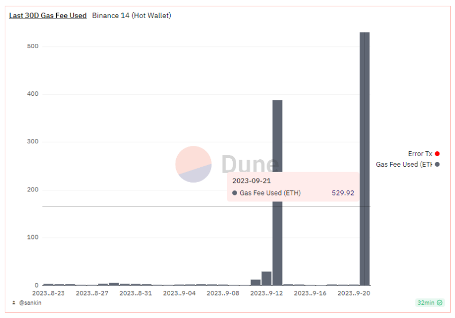455x318 pixels.
Task: Click the 32min refresh status badge
Action: 429,303
